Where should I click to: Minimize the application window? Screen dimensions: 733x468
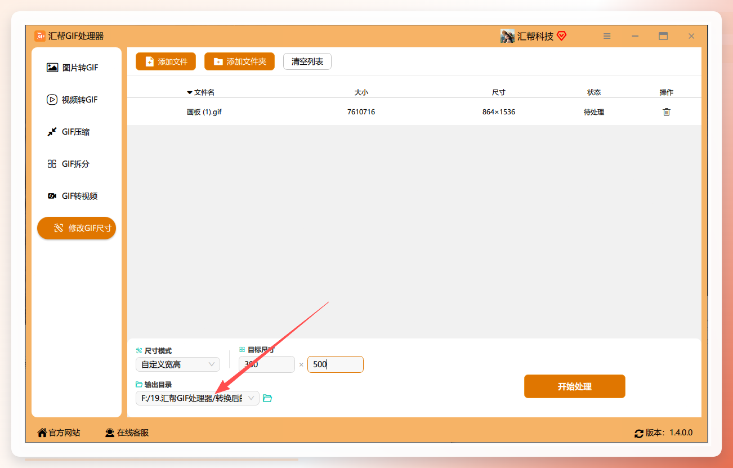coord(635,36)
